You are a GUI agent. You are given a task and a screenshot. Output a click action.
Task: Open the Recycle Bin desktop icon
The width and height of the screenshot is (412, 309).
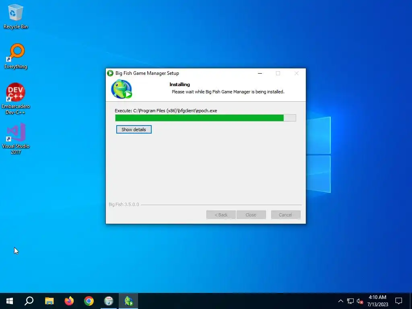click(x=16, y=16)
